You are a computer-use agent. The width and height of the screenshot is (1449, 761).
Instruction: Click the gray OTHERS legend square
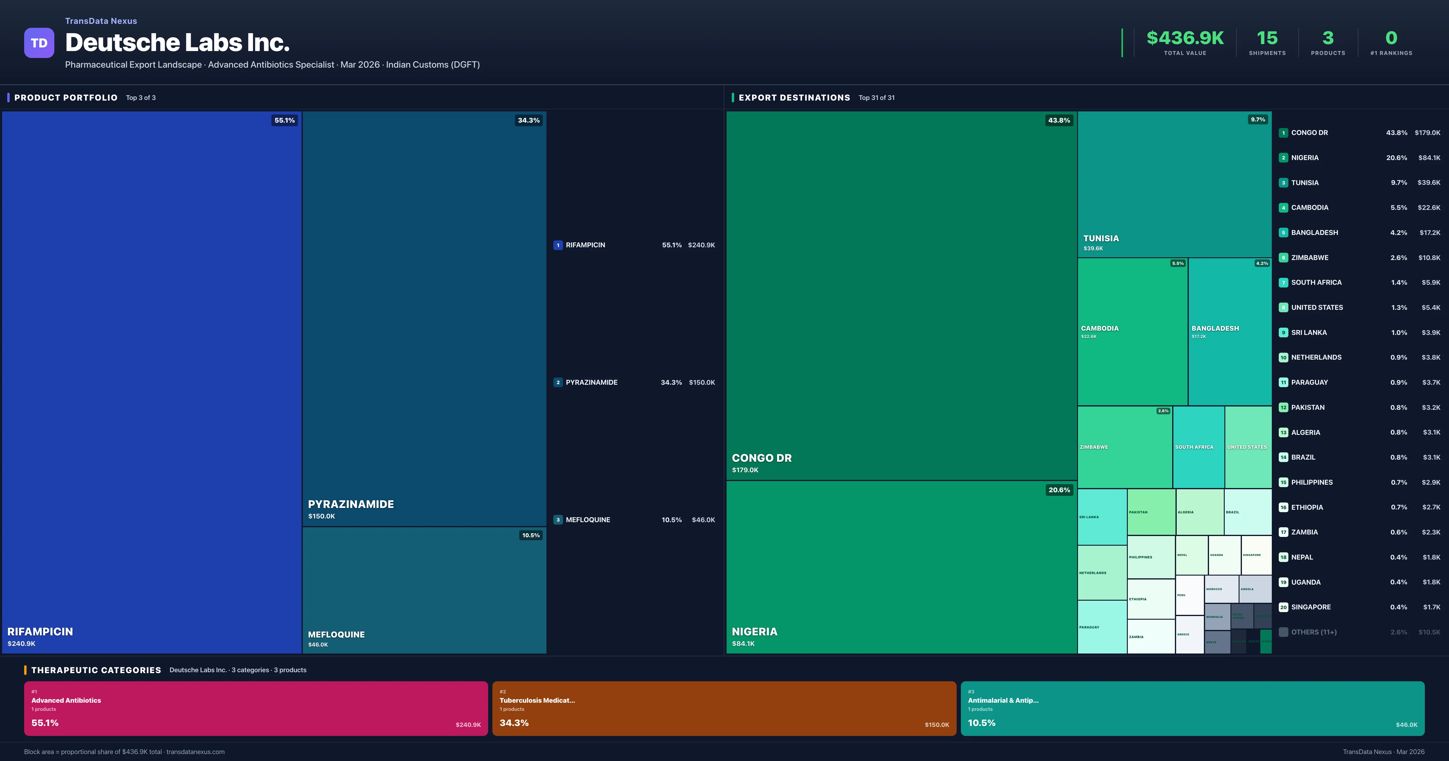click(x=1284, y=632)
